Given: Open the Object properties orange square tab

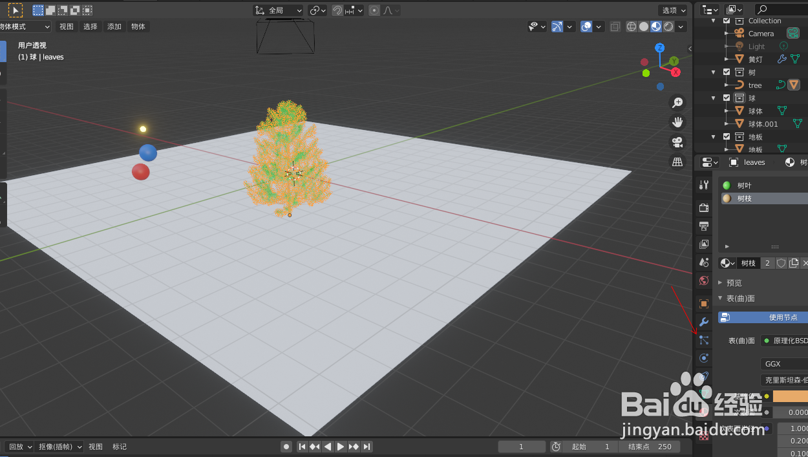Looking at the screenshot, I should tap(703, 303).
